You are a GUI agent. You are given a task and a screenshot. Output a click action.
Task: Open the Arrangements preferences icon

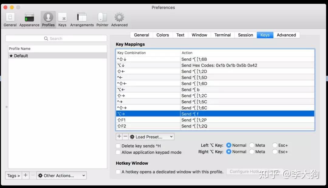(82, 17)
